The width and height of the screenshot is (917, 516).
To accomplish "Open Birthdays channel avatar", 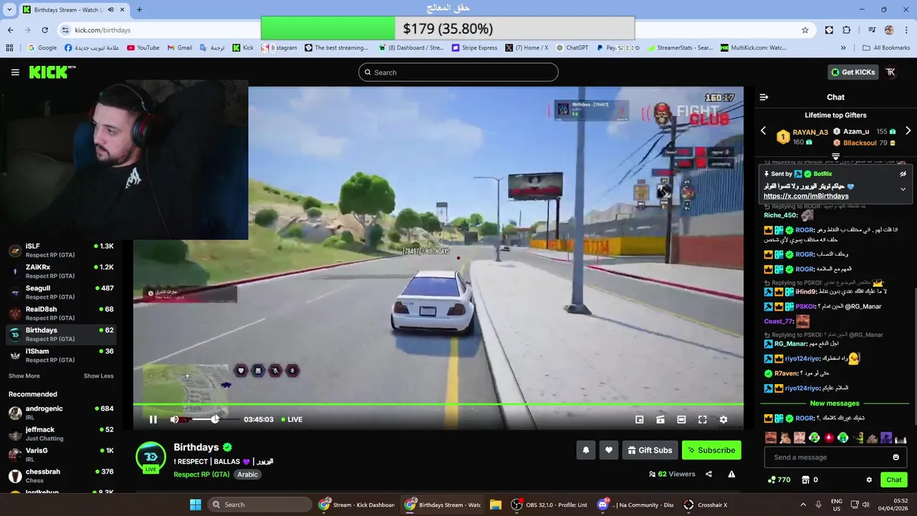I will coord(150,457).
